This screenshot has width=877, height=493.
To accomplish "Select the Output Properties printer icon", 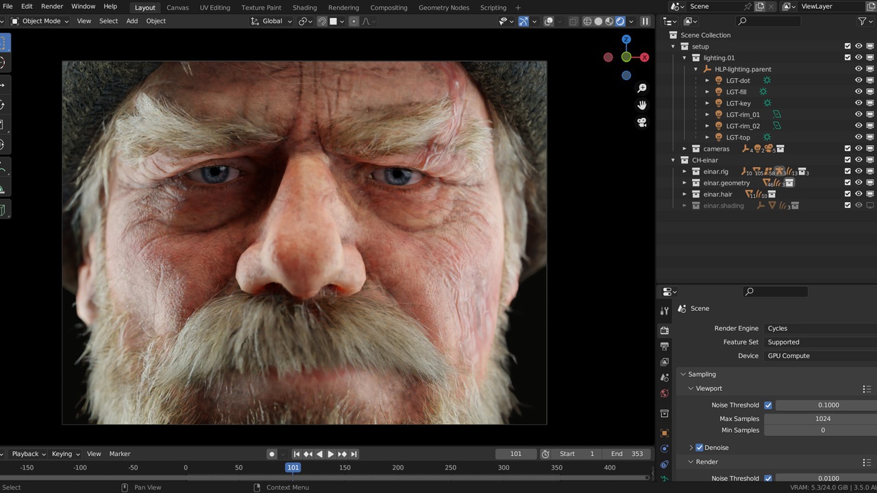I will click(x=664, y=346).
